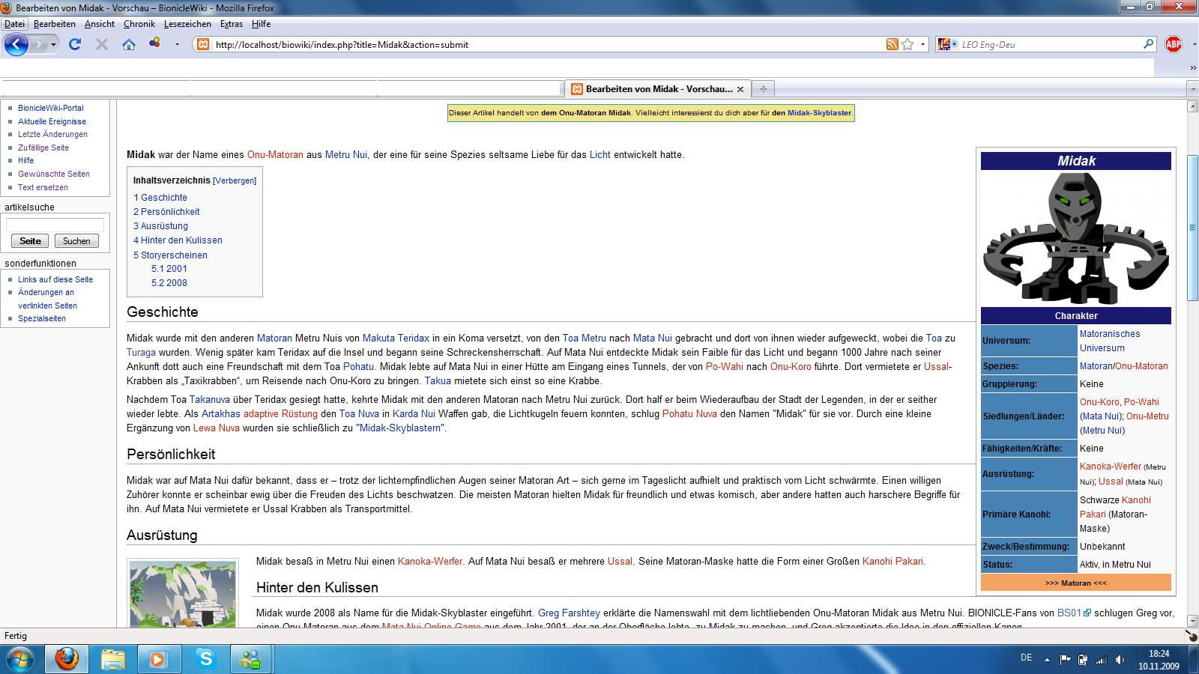Viewport: 1199px width, 674px height.
Task: Open Skype from the taskbar
Action: pyautogui.click(x=205, y=660)
